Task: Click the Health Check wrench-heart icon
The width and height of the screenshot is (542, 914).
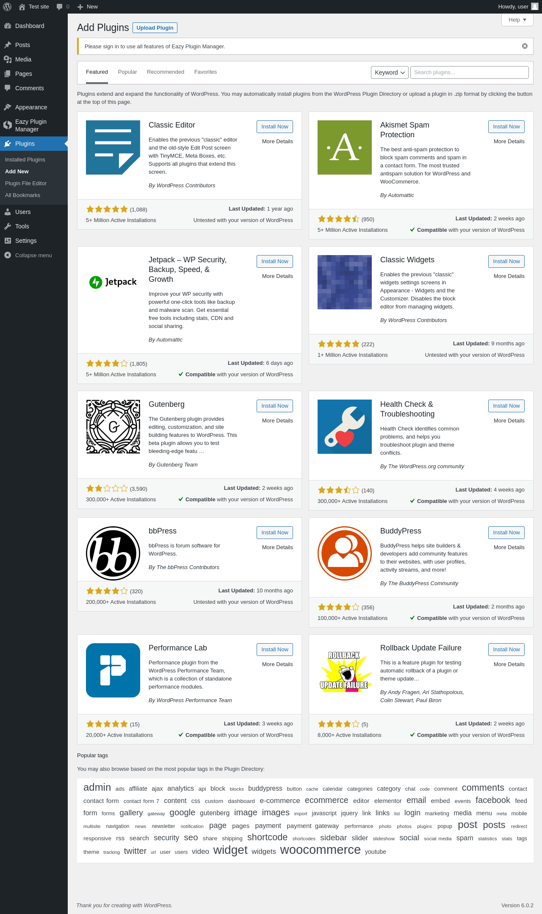Action: coord(345,427)
